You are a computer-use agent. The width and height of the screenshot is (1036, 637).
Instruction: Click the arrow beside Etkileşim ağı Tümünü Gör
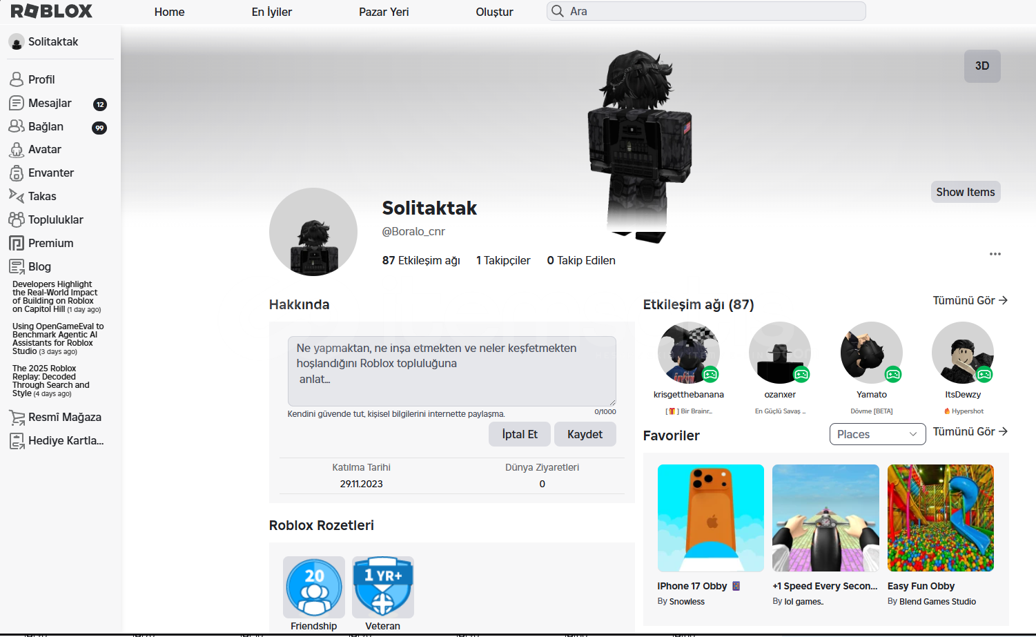[x=1004, y=300]
